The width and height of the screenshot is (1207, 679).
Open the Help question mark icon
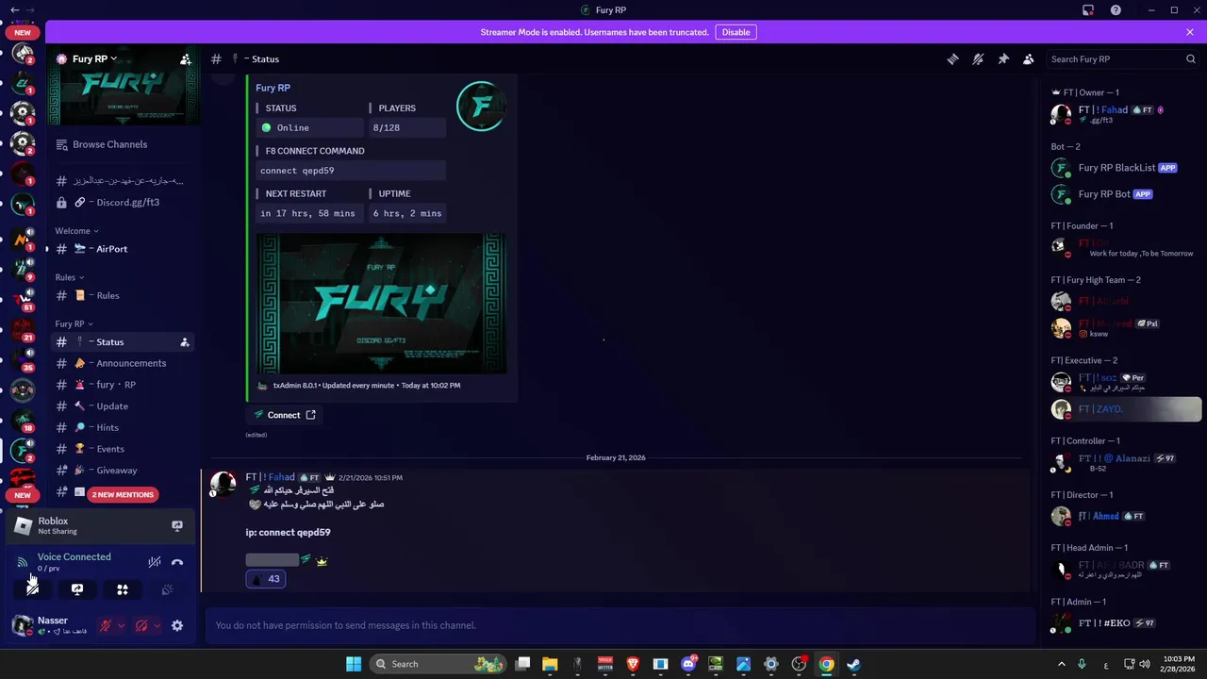pyautogui.click(x=1116, y=9)
